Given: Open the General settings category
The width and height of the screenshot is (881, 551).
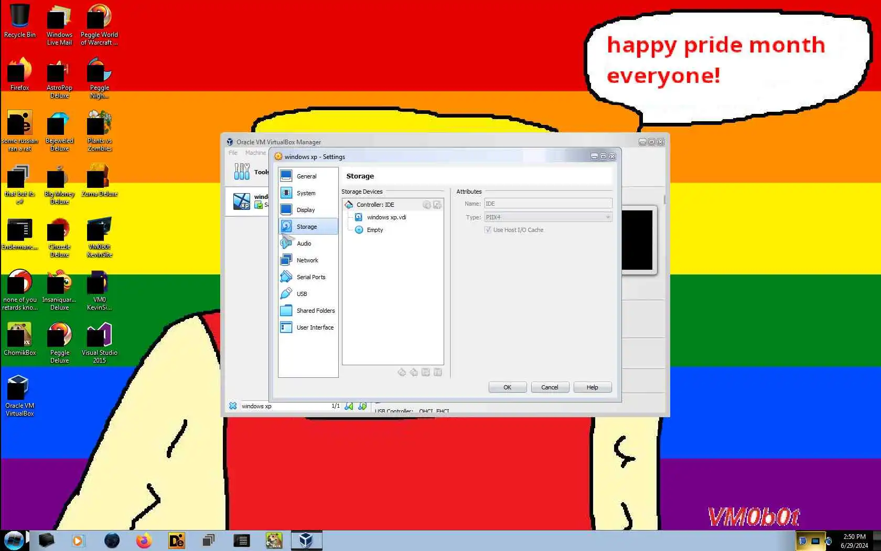Looking at the screenshot, I should (308, 176).
